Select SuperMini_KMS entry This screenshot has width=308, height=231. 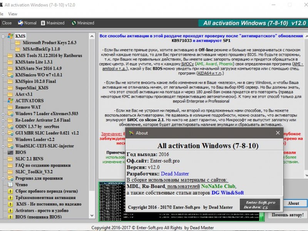point(32,88)
